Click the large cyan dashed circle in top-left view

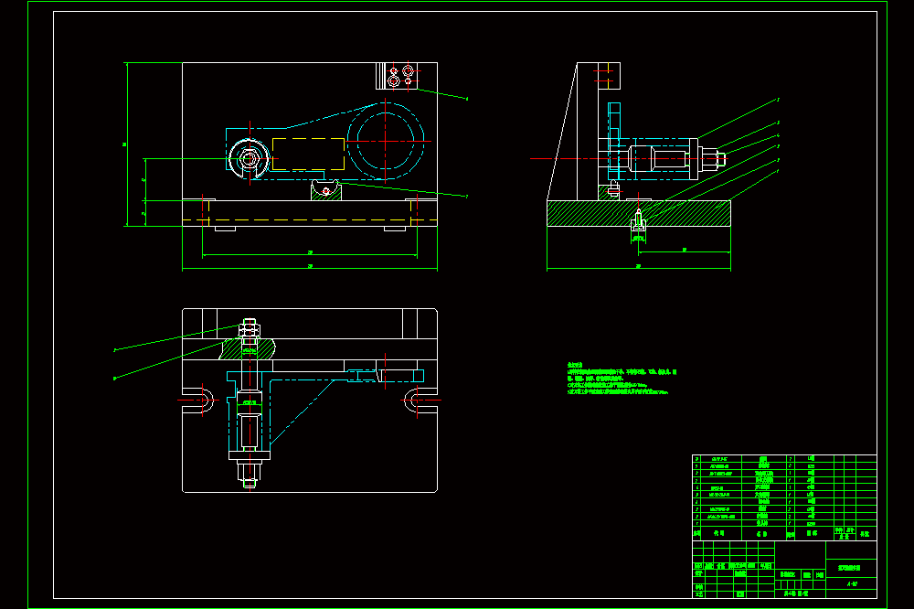tap(386, 141)
